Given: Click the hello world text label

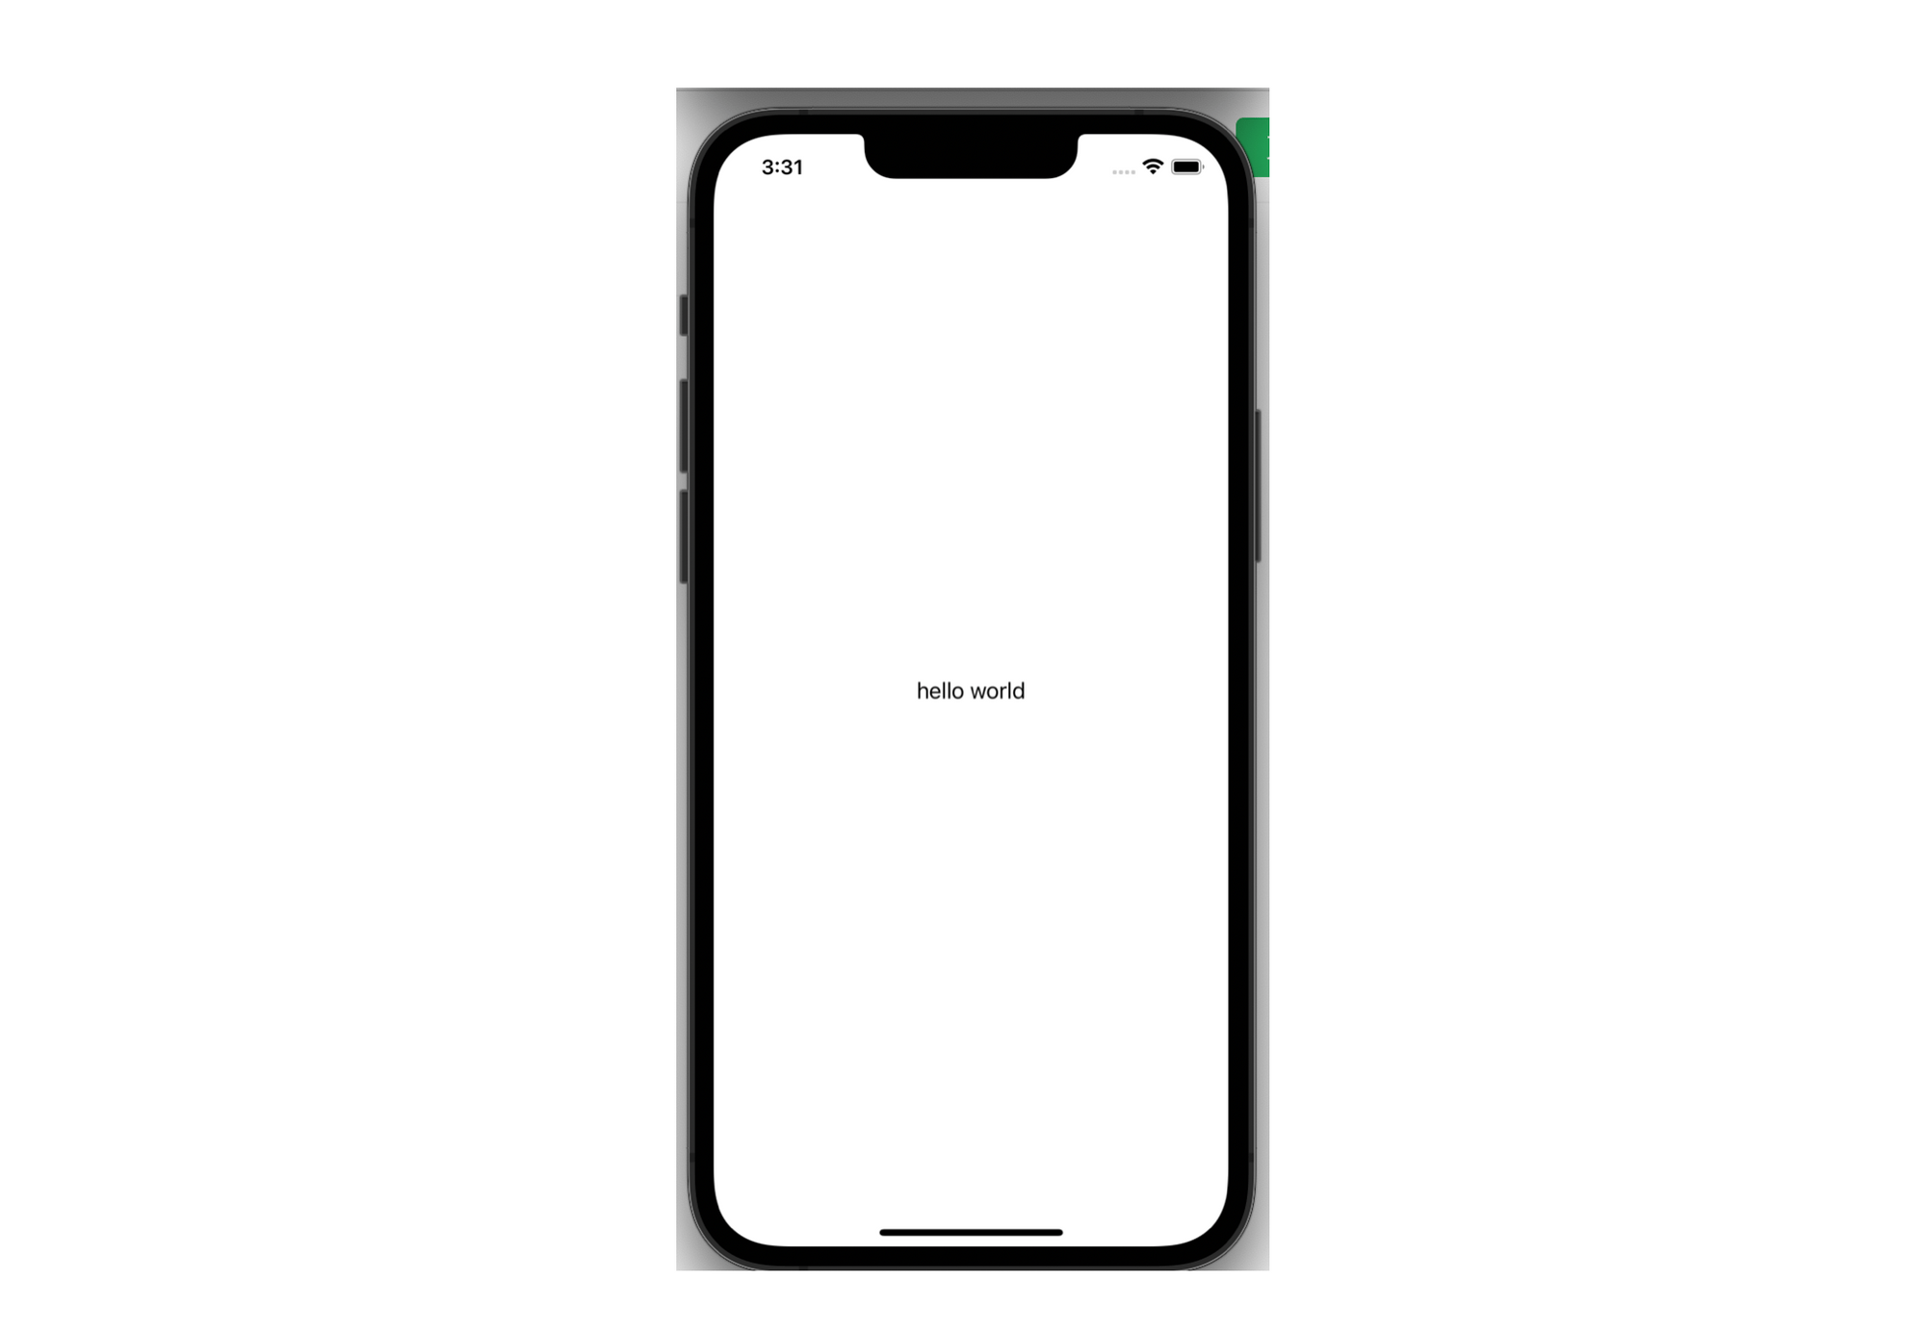Looking at the screenshot, I should pos(972,691).
